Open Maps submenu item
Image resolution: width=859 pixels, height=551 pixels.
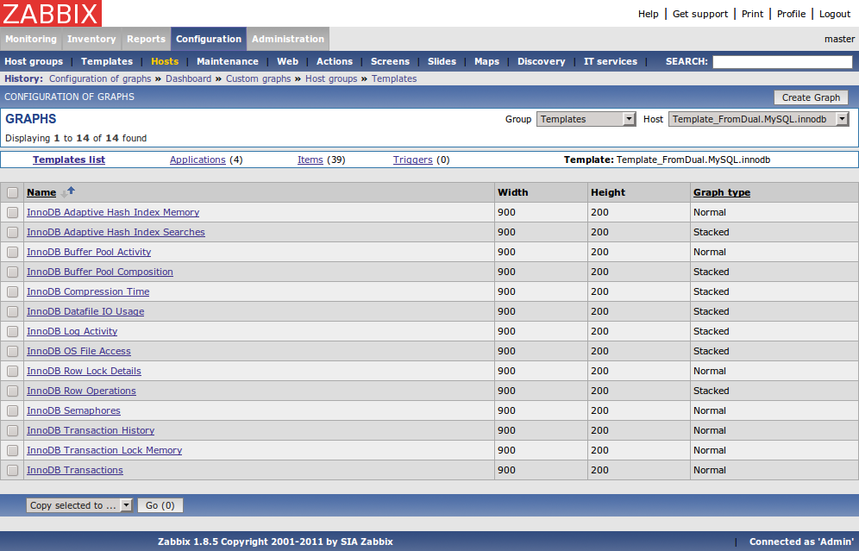pos(487,61)
